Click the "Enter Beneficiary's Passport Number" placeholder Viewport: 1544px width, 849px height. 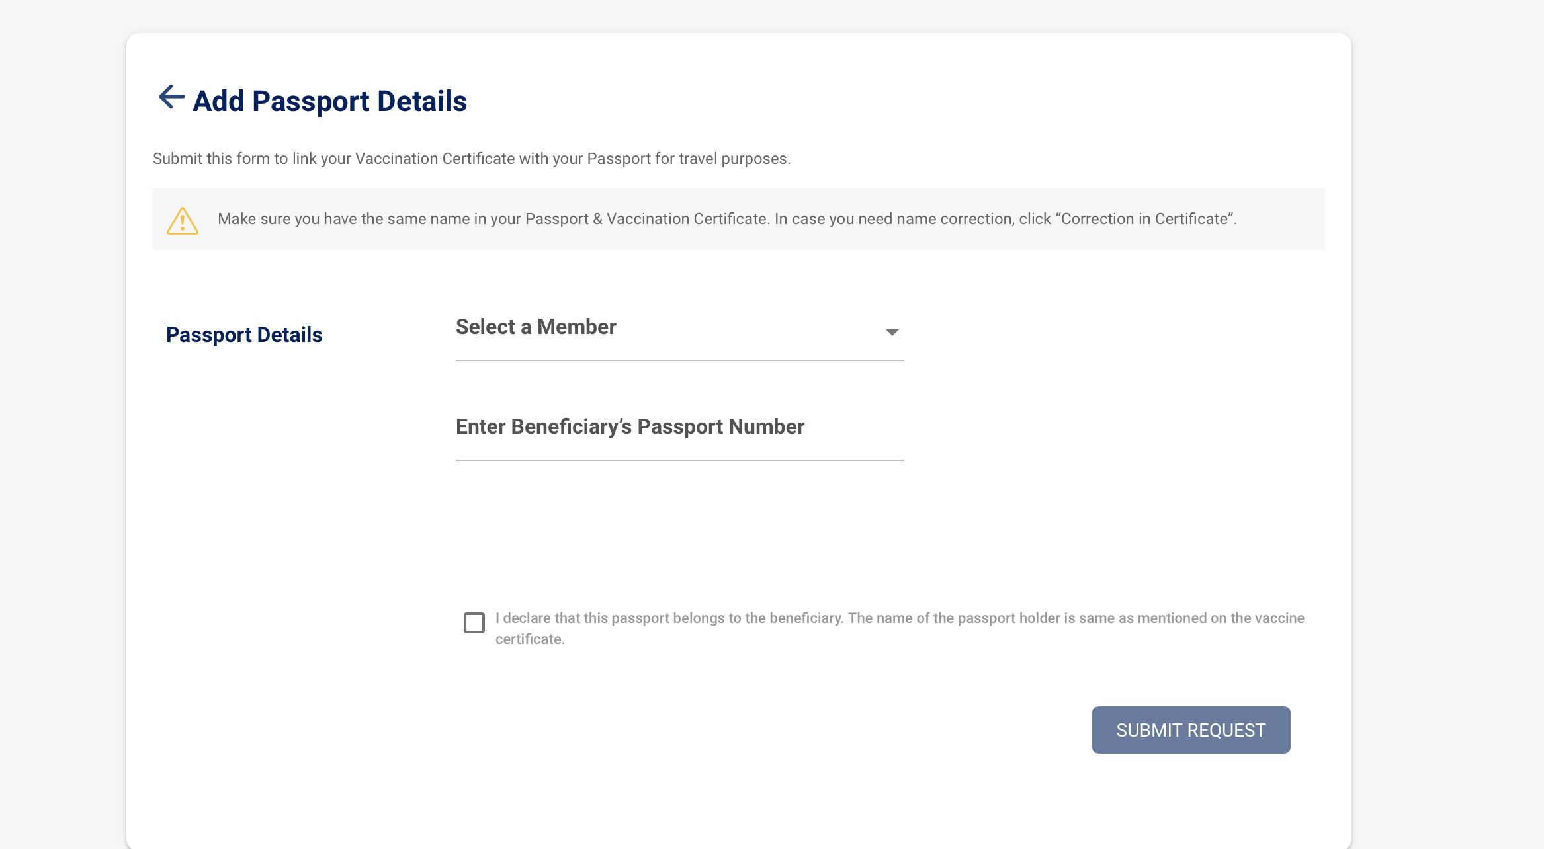point(630,427)
